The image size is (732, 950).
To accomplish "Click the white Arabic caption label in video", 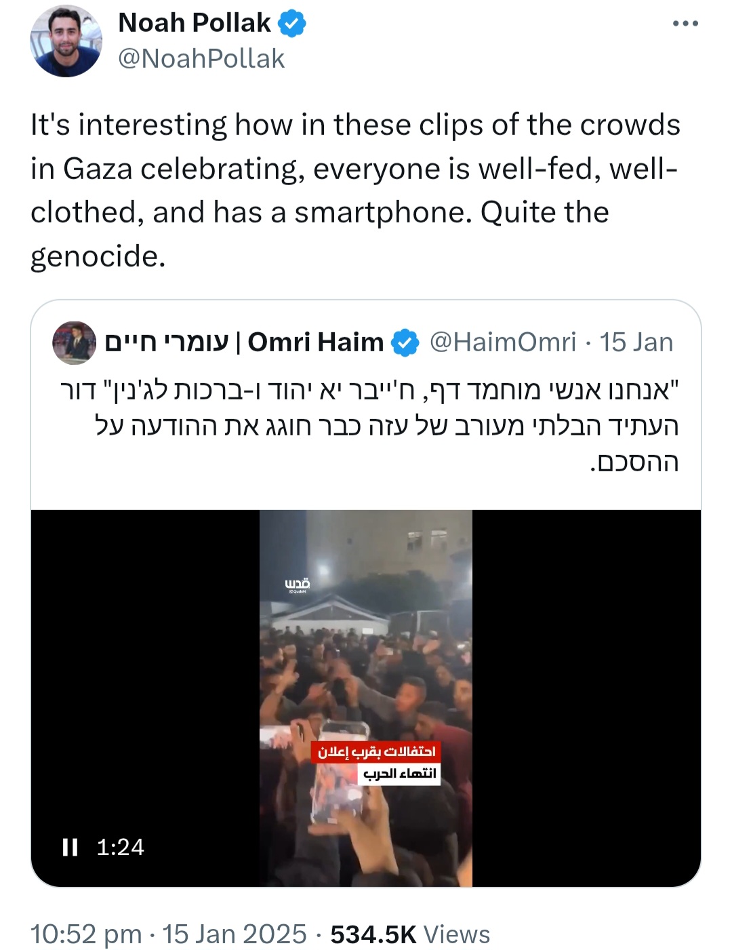I will click(x=399, y=774).
